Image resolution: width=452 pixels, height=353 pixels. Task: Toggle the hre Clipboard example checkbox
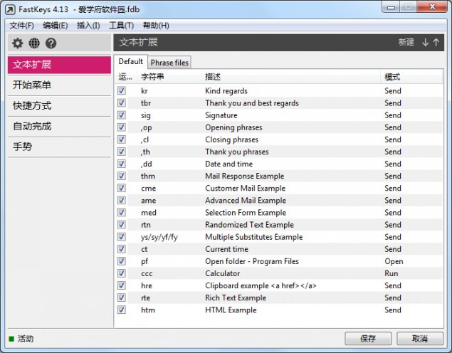point(121,285)
